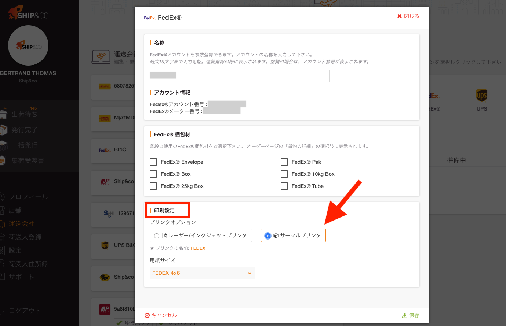The image size is (506, 326).
Task: Click the UPS icon of UPS B&C row
Action: 105,245
